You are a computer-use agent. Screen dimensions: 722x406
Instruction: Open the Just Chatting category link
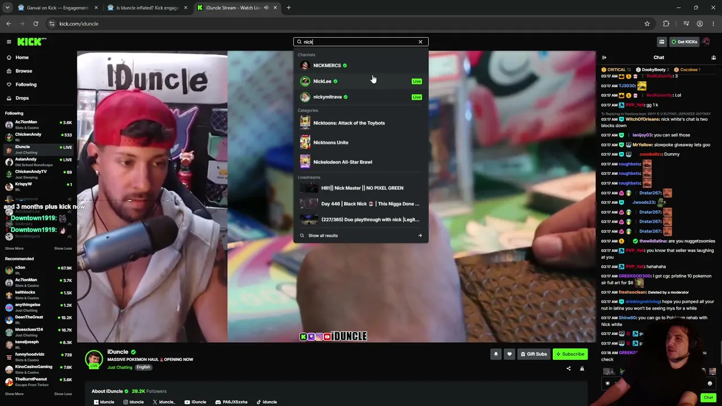pyautogui.click(x=120, y=368)
